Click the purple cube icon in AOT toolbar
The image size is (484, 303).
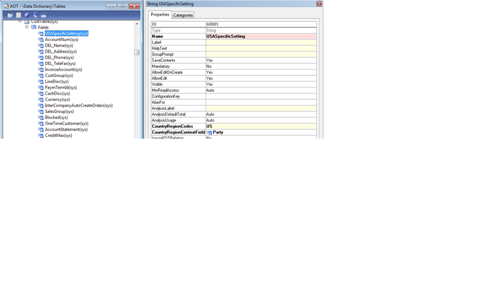[27, 15]
